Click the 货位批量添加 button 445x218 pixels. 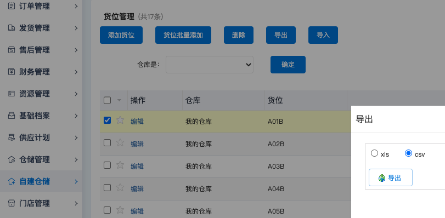(x=183, y=35)
